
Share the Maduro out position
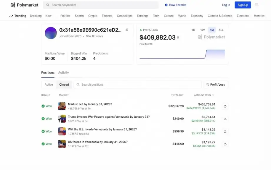pos(225,106)
